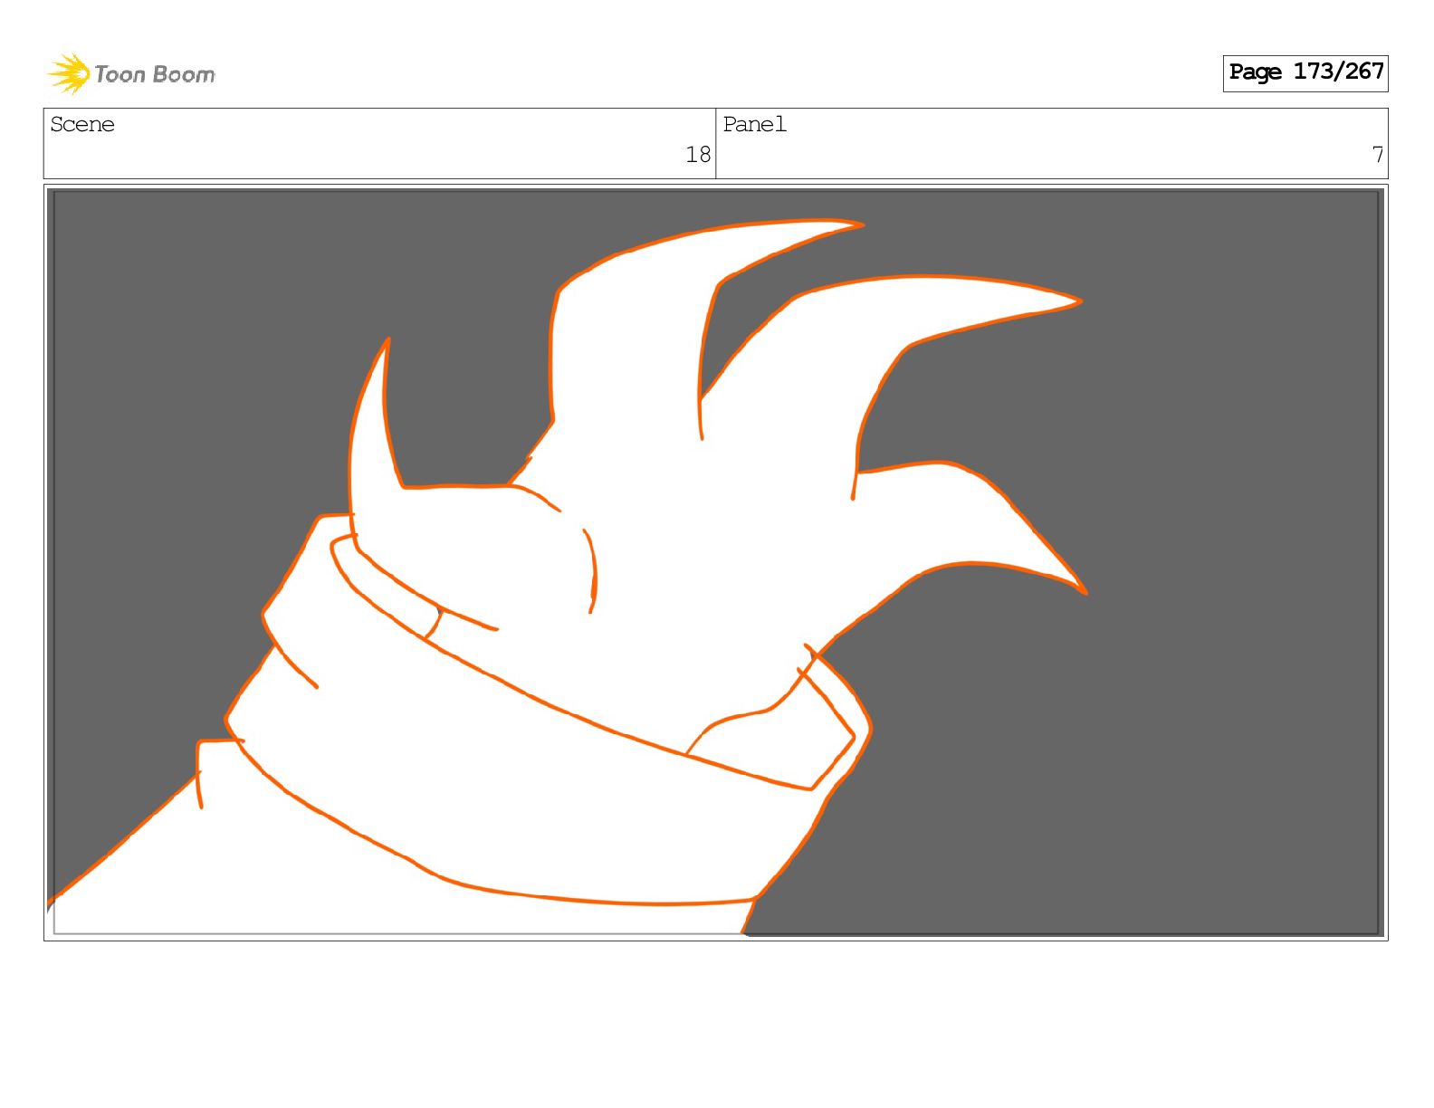Click the Page 173/267 indicator
1434x1108 pixels.
pos(1305,72)
